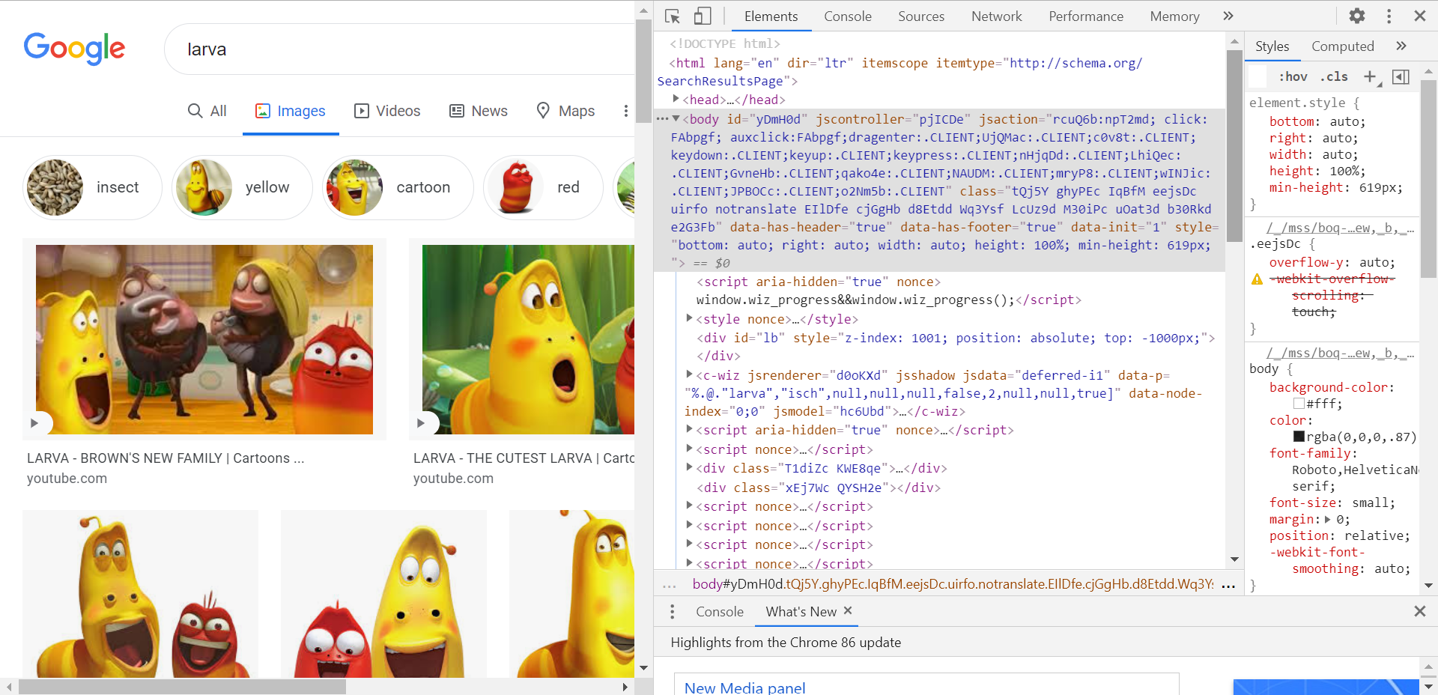1438x695 pixels.
Task: Show more tabs beside Computed
Action: pos(1401,46)
